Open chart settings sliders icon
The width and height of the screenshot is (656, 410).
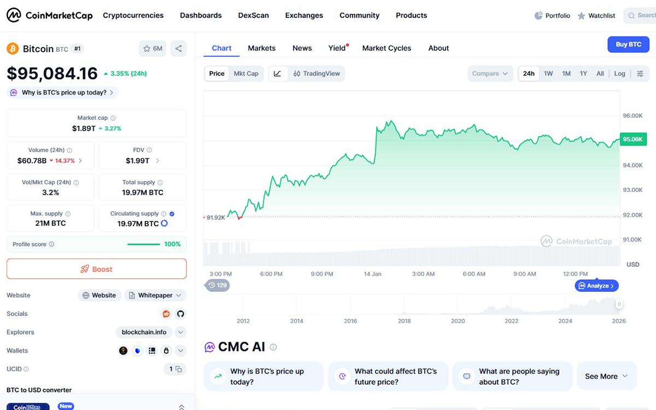pyautogui.click(x=640, y=74)
